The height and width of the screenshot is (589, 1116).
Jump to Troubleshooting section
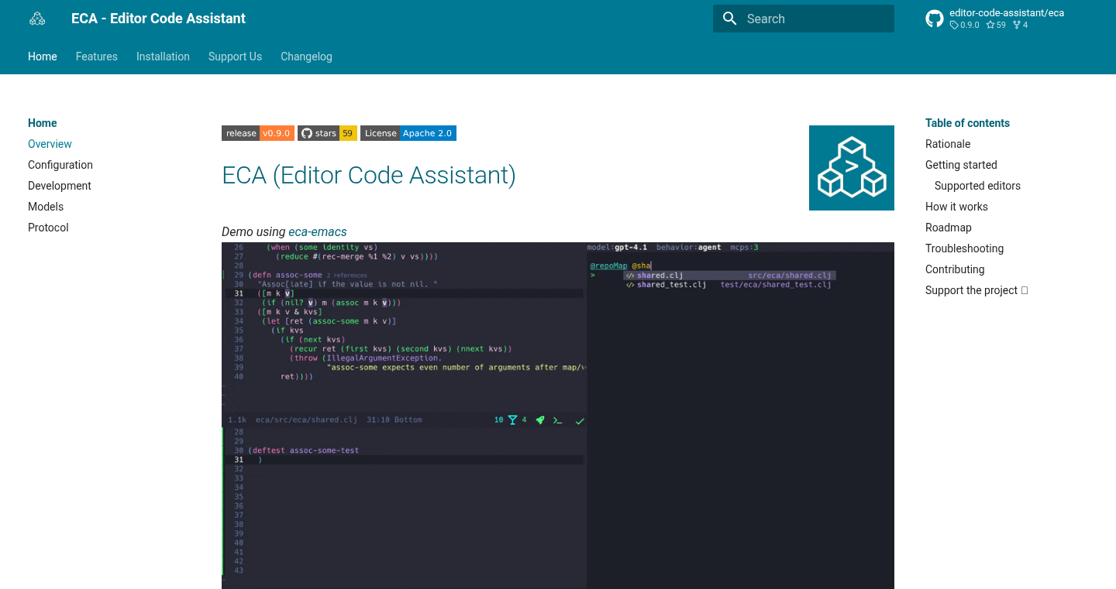pos(964,248)
